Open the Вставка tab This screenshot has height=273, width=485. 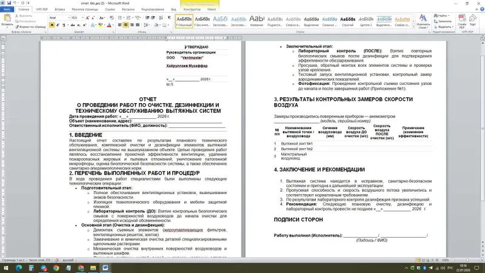pyautogui.click(x=60, y=10)
